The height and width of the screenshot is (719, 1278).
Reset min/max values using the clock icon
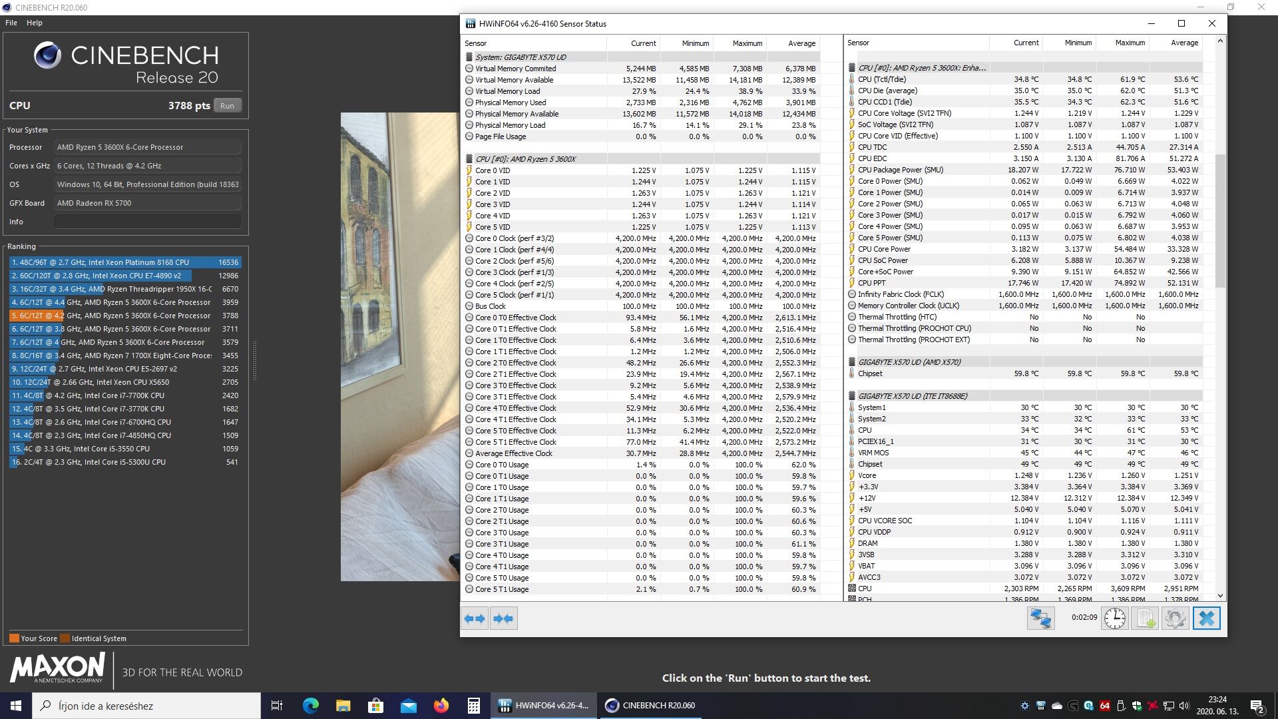[x=1114, y=618]
